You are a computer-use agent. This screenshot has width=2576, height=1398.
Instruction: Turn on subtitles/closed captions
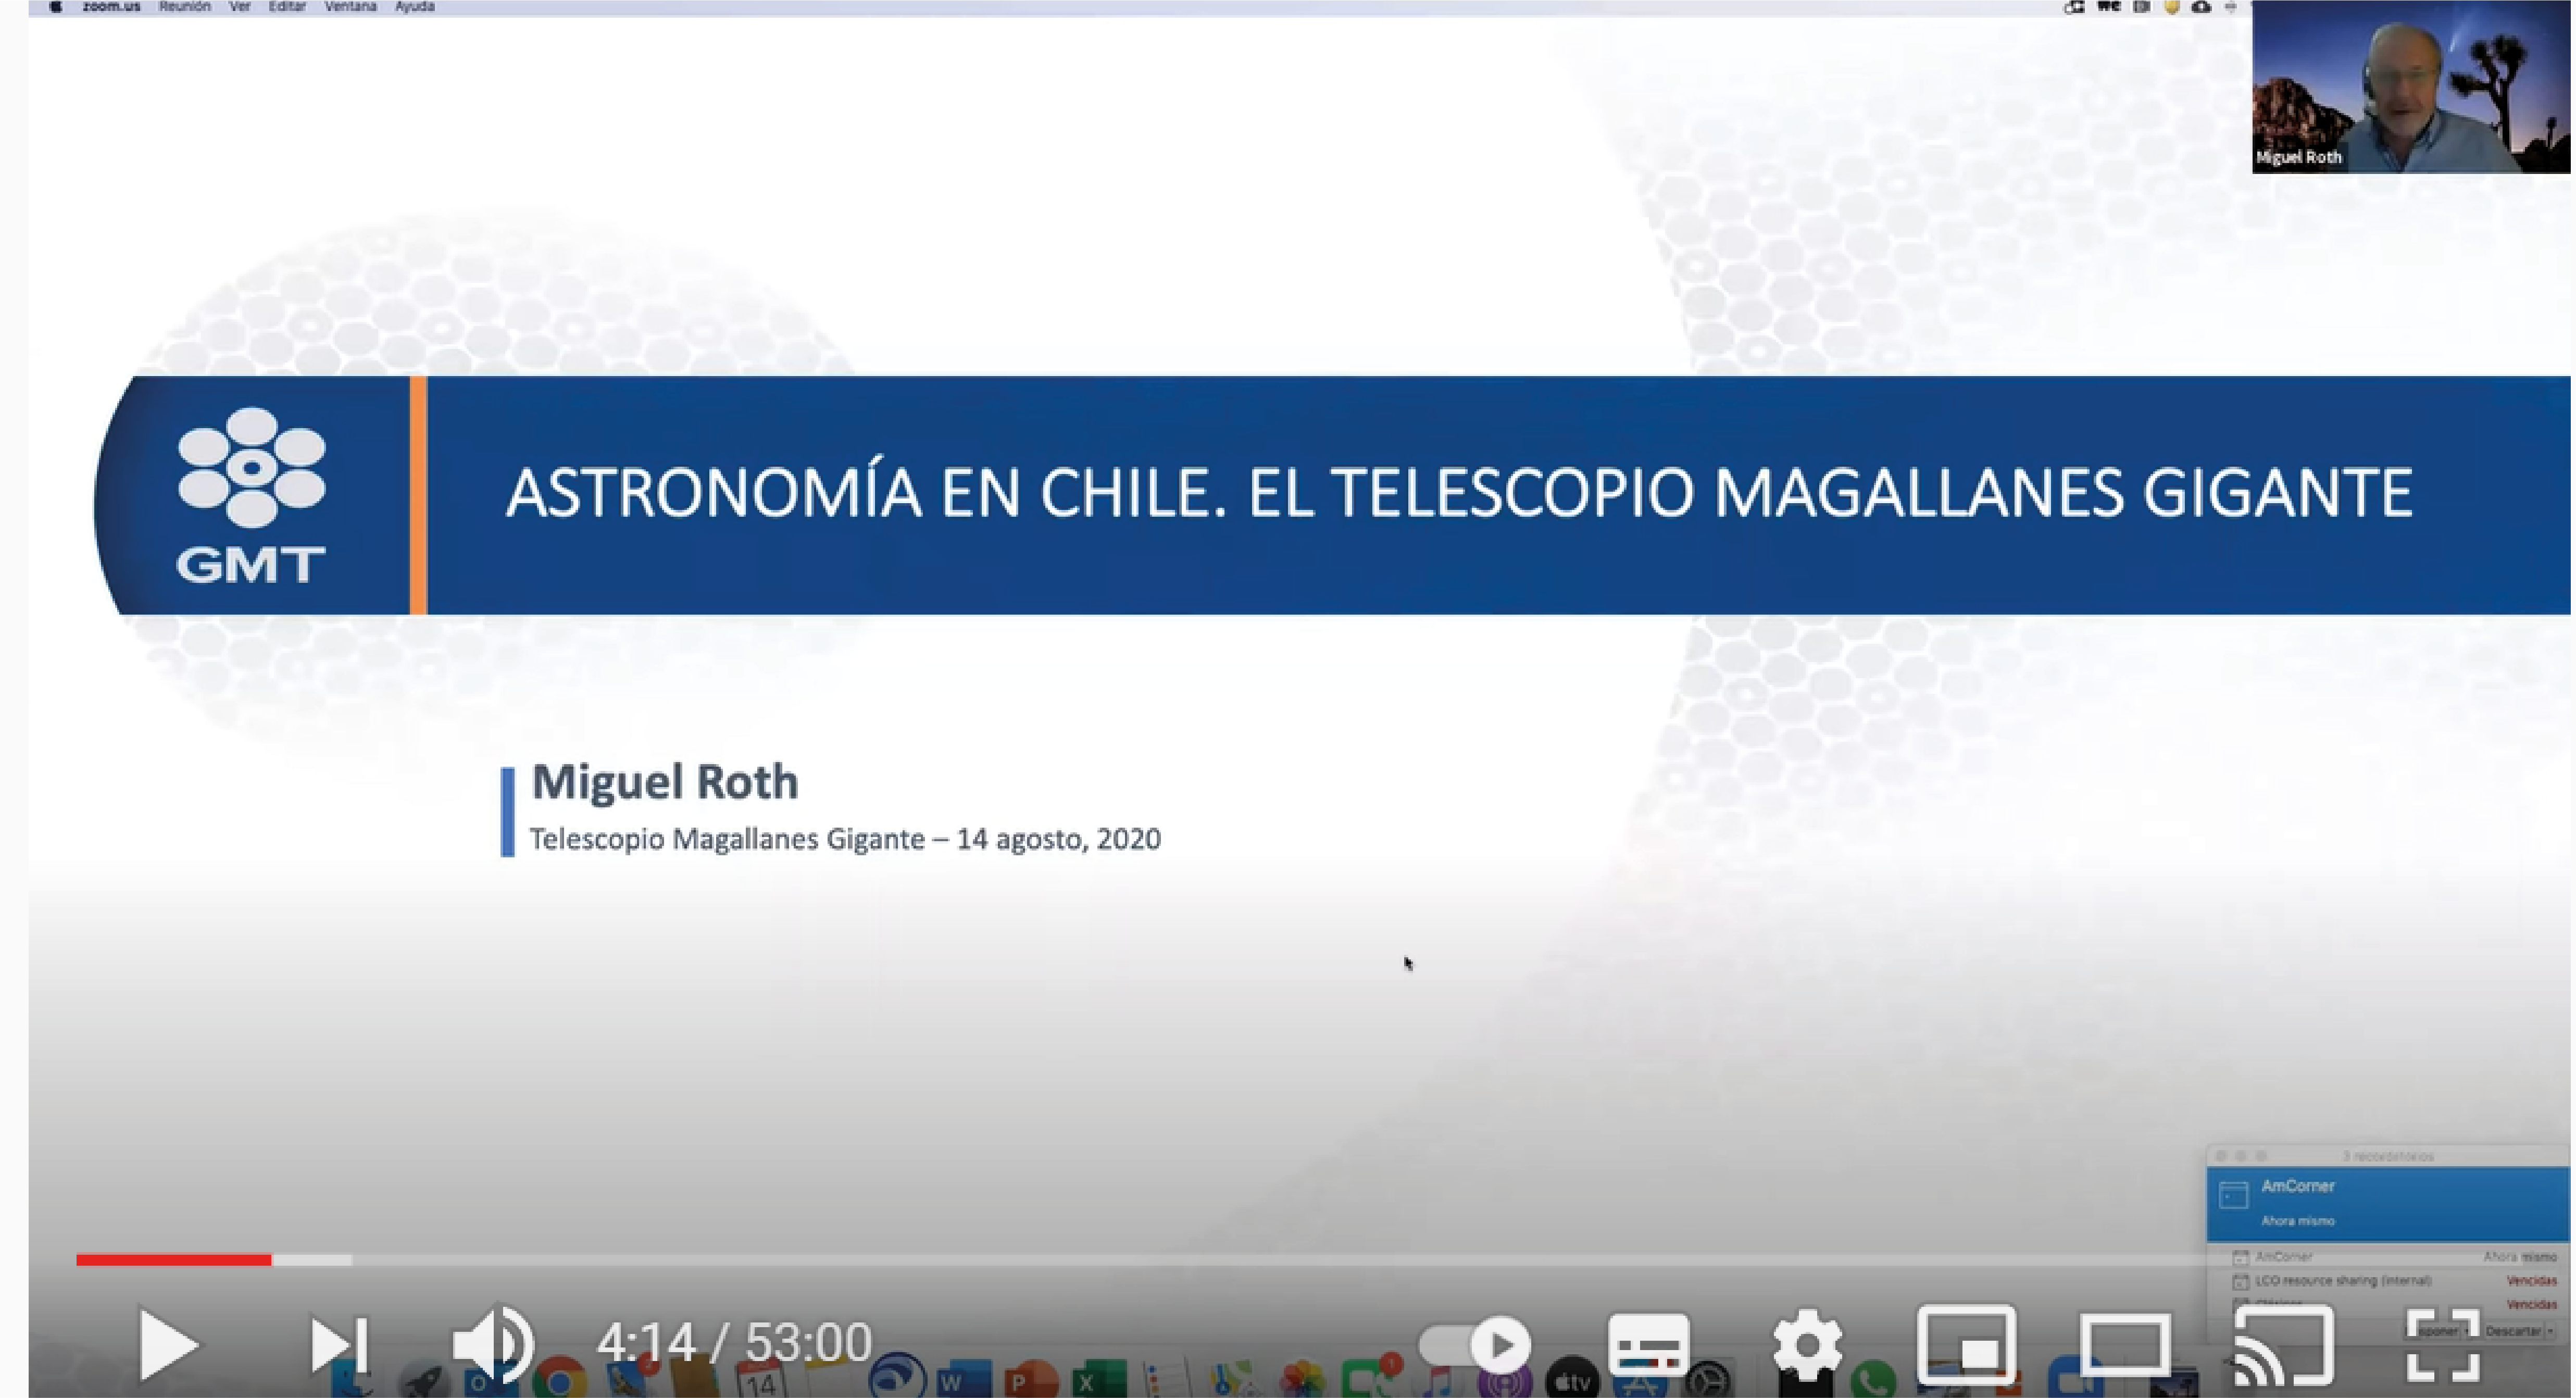coord(1648,1346)
